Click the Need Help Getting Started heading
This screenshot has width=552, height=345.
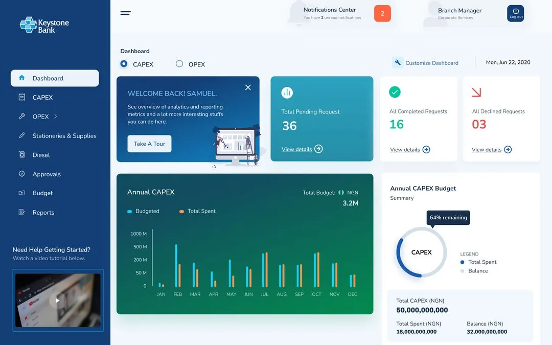pyautogui.click(x=52, y=249)
